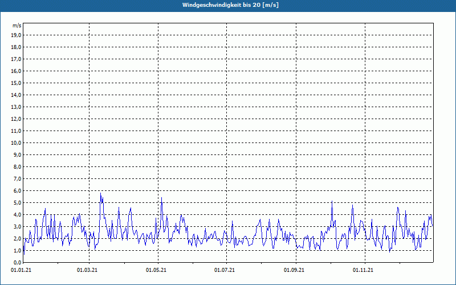Click the 8,0 y-axis label
The width and height of the screenshot is (456, 285).
pos(18,167)
